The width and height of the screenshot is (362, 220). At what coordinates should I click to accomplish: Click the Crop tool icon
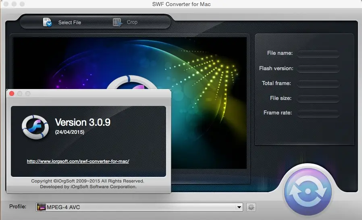pyautogui.click(x=117, y=23)
